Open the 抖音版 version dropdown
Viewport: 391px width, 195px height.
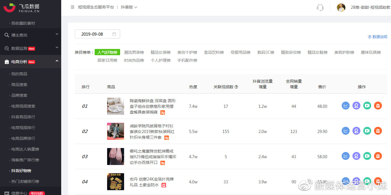[129, 8]
